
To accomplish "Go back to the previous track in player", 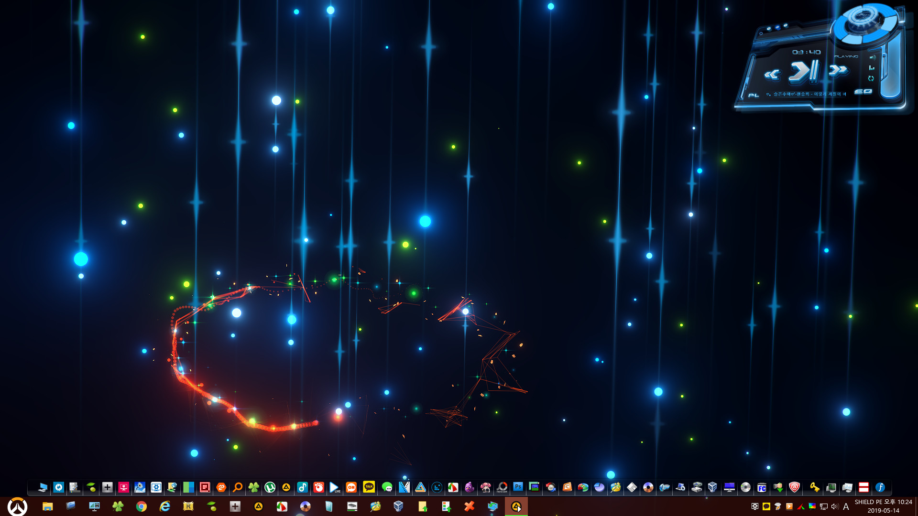I will (772, 74).
